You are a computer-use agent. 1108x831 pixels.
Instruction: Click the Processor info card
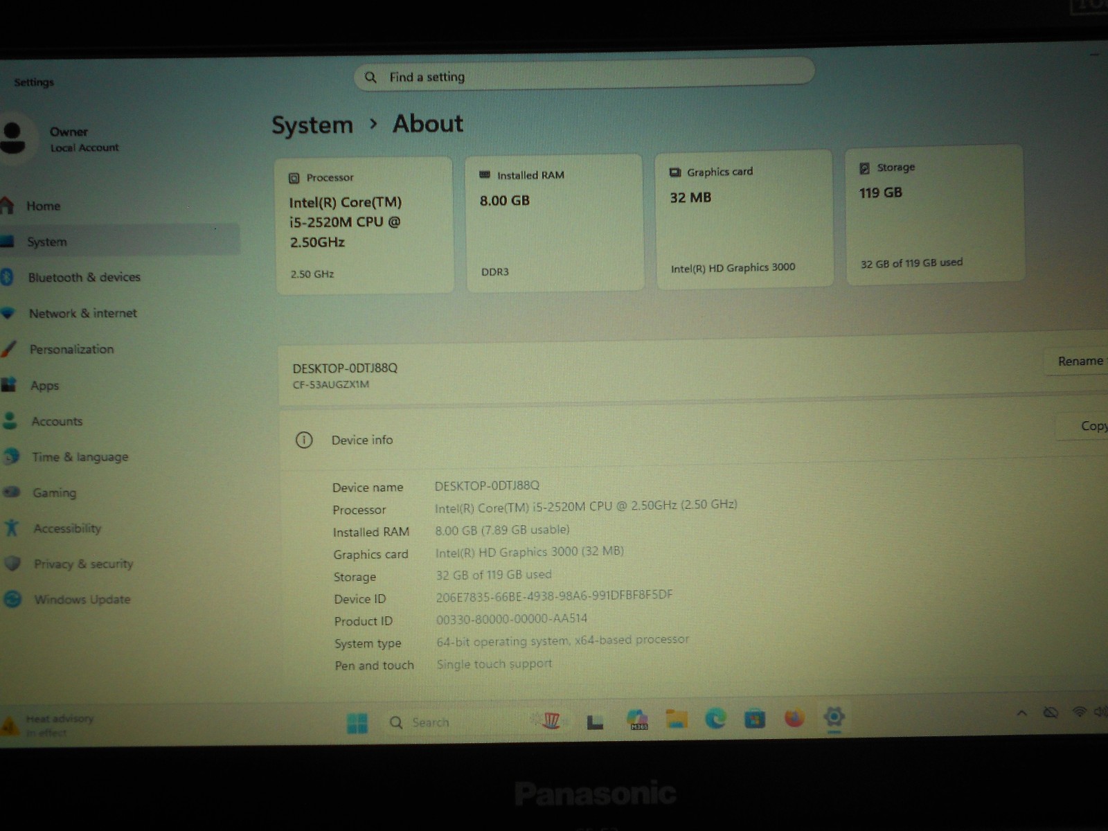click(364, 225)
